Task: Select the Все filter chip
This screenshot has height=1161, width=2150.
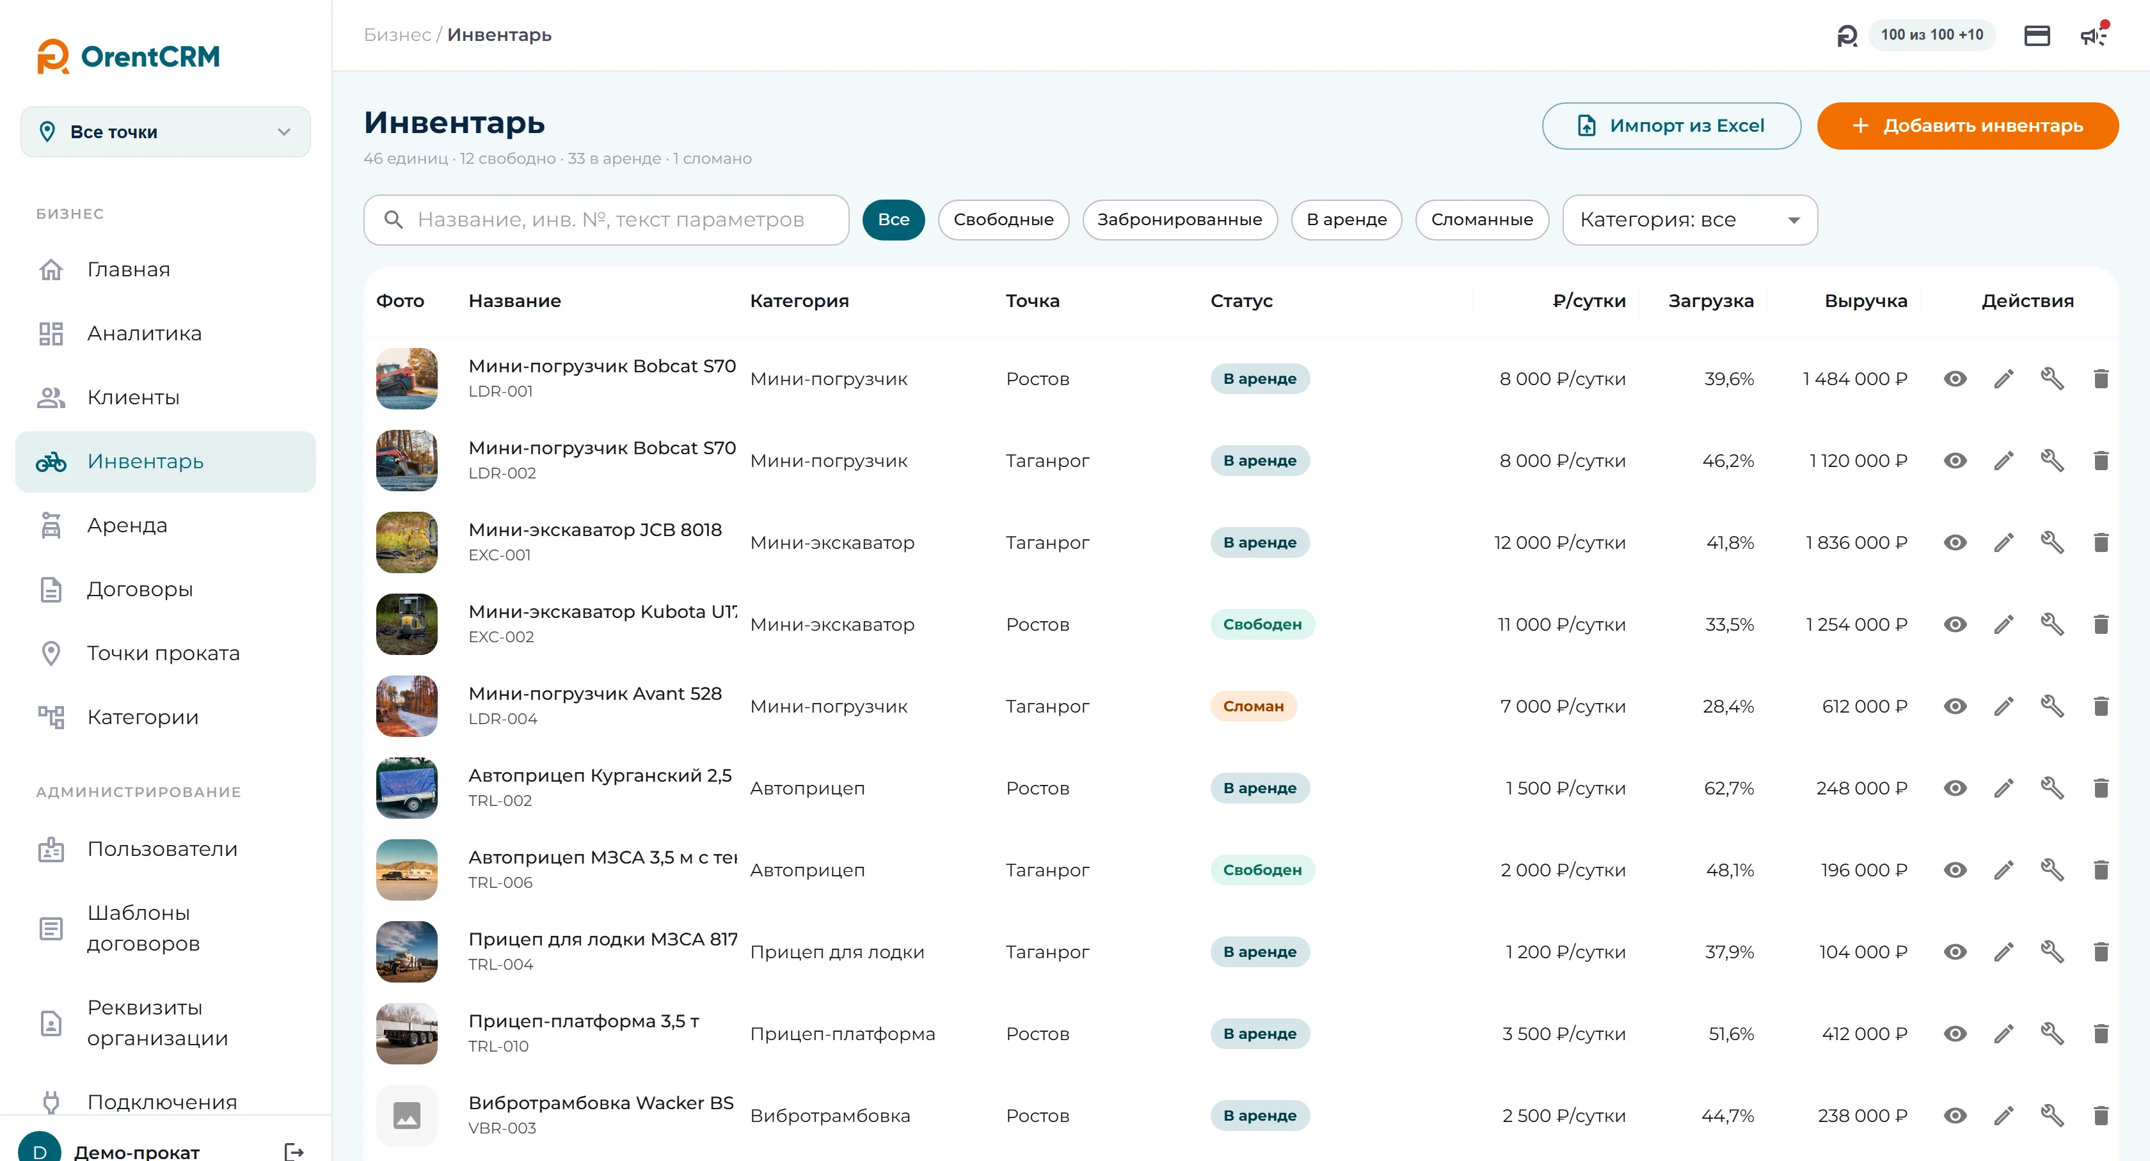Action: point(893,219)
